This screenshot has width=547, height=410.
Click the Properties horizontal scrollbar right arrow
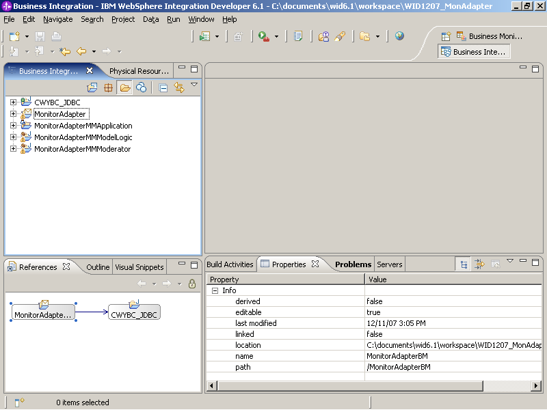537,385
